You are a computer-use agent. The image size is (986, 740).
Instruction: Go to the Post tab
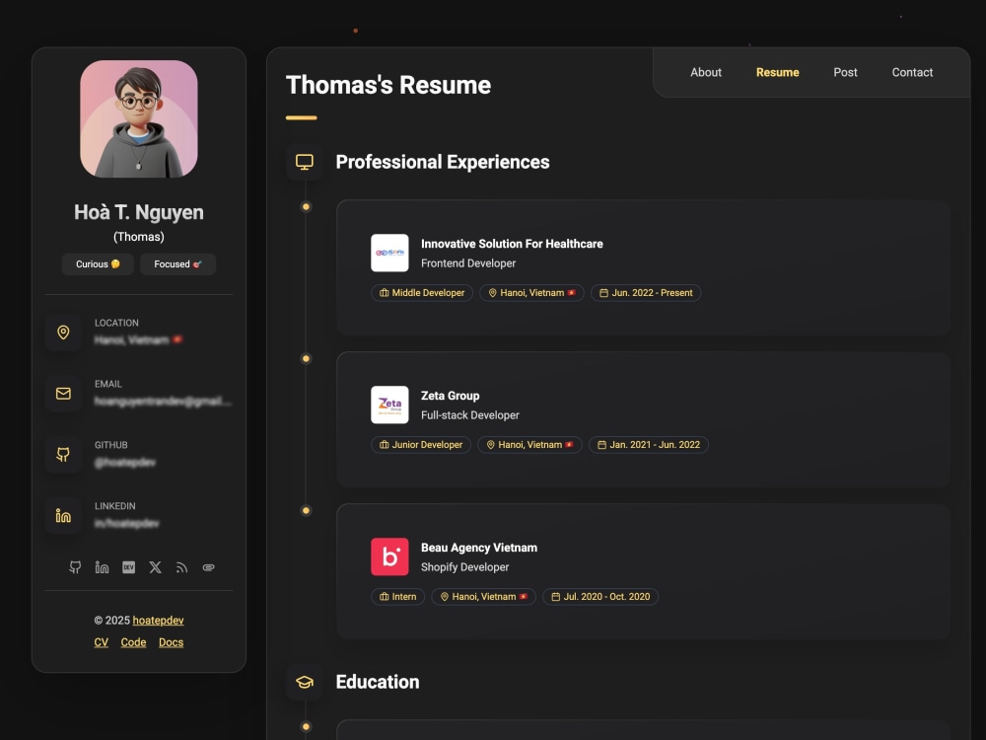[x=845, y=72]
